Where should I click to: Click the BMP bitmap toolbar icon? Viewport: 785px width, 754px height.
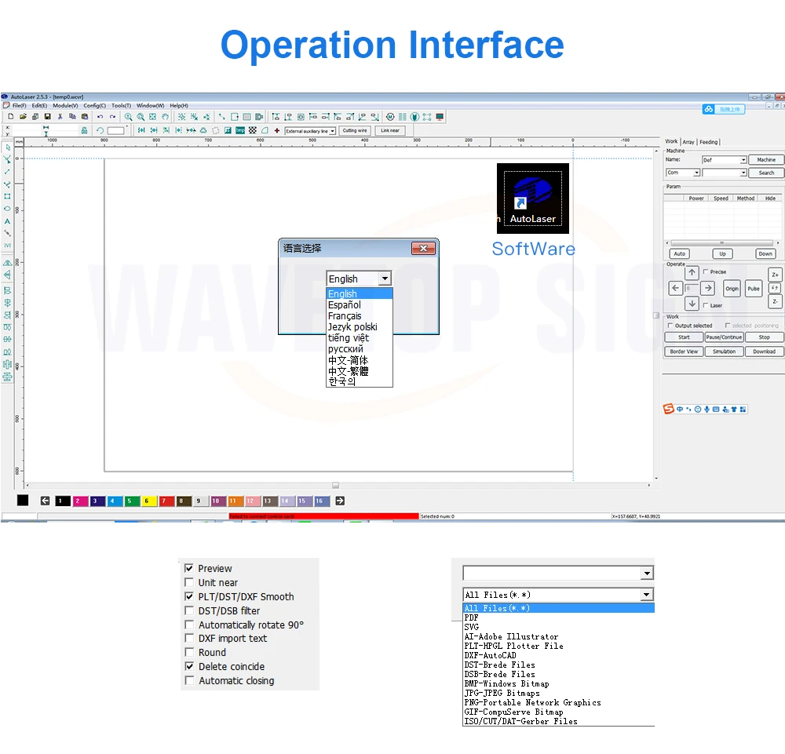tap(240, 130)
